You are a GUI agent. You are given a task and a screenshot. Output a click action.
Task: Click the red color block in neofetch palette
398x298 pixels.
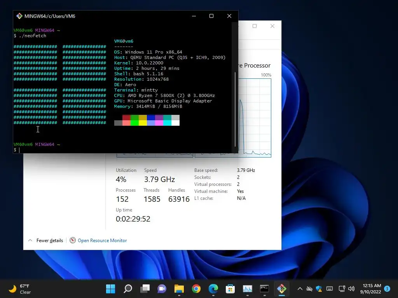click(x=126, y=118)
